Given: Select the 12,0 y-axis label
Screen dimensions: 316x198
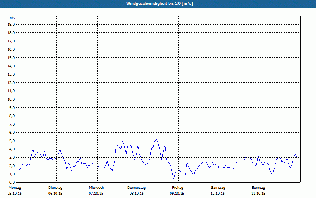Looking at the screenshot, I should (x=11, y=83).
